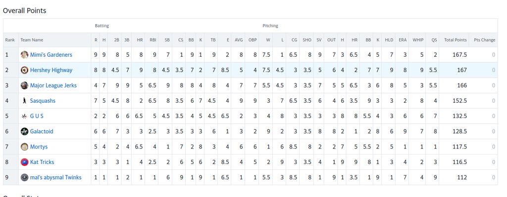
Task: Click Mortys team avatar icon
Action: coord(24,147)
